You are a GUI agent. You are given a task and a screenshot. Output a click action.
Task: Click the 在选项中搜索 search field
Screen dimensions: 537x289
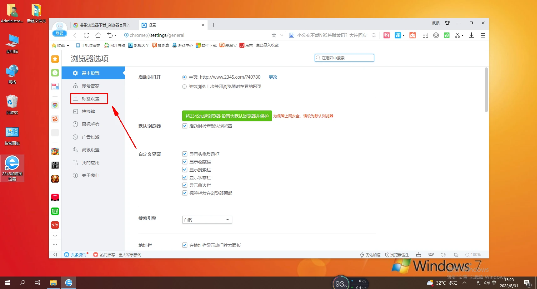click(x=344, y=58)
